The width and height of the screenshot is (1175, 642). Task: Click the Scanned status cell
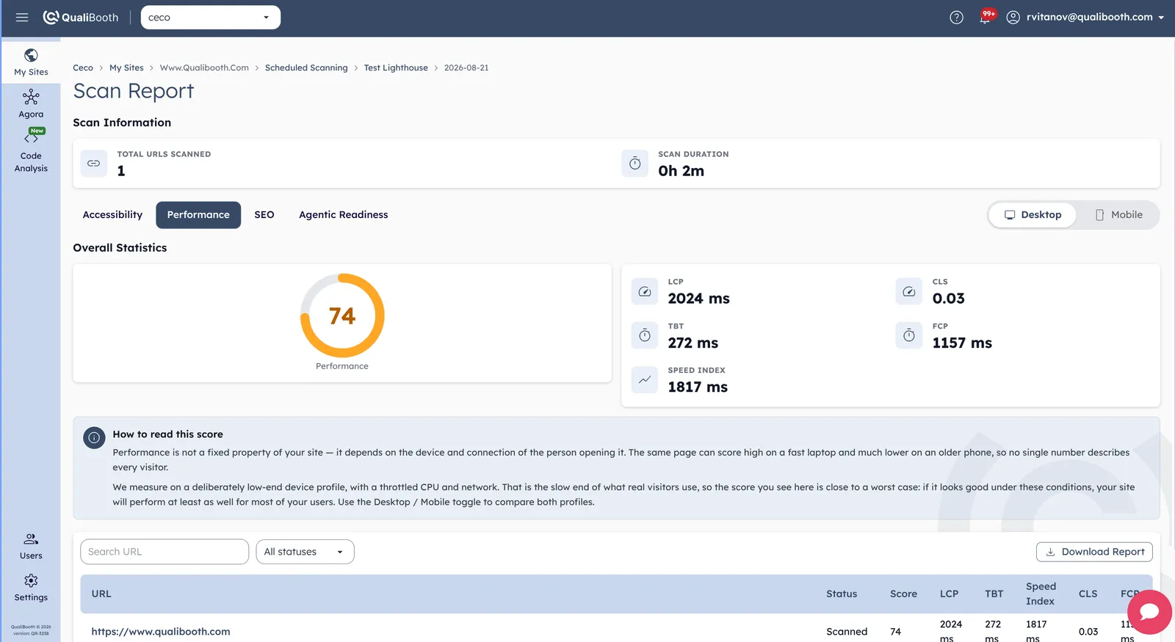pos(847,632)
